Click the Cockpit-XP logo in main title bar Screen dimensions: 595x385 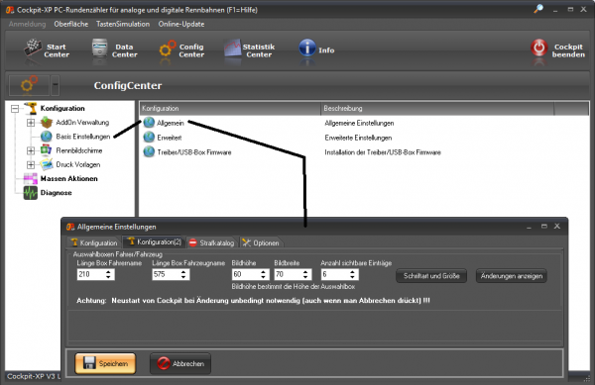(x=10, y=10)
